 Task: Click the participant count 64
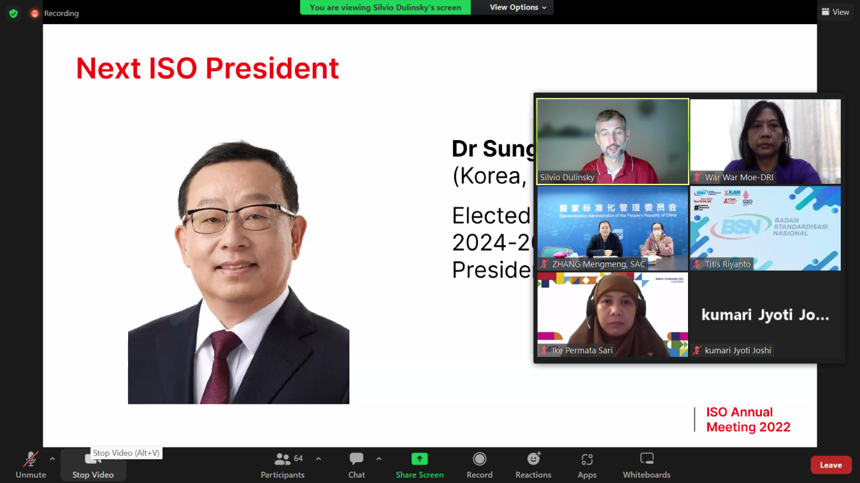(298, 458)
